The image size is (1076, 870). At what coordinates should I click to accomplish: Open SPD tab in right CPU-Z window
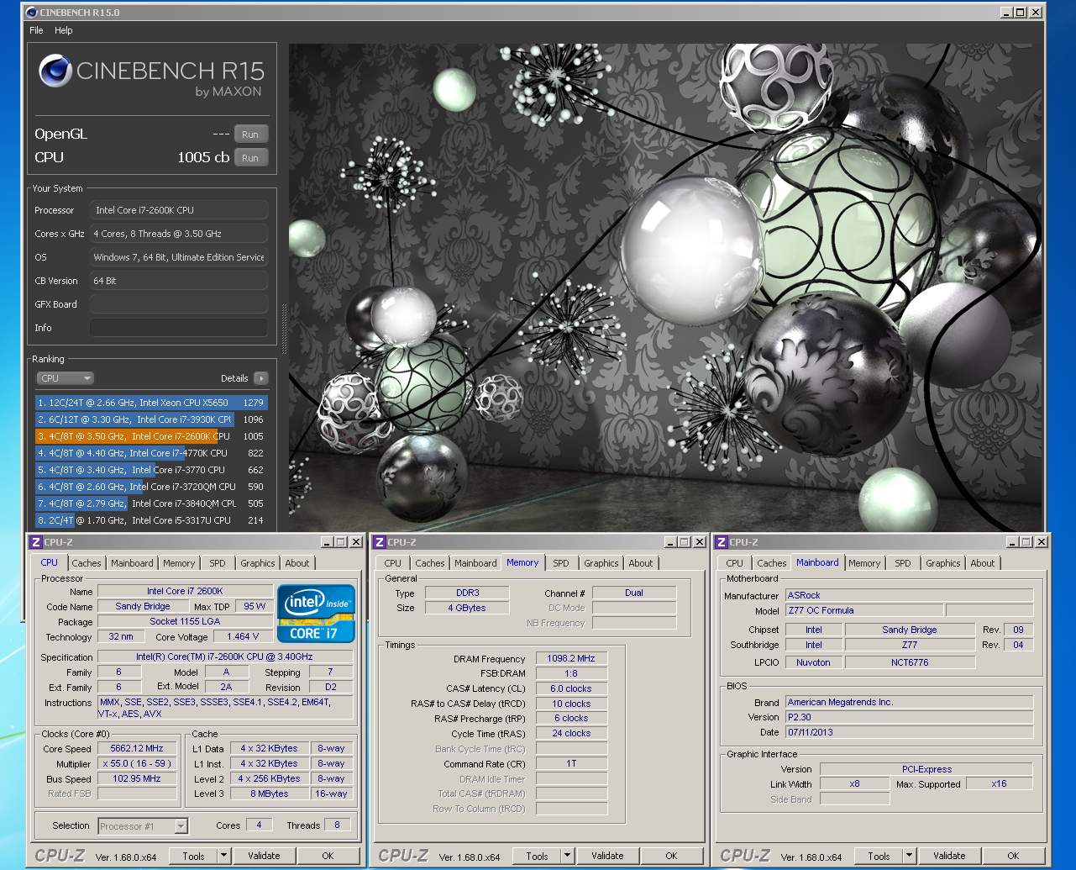point(903,563)
